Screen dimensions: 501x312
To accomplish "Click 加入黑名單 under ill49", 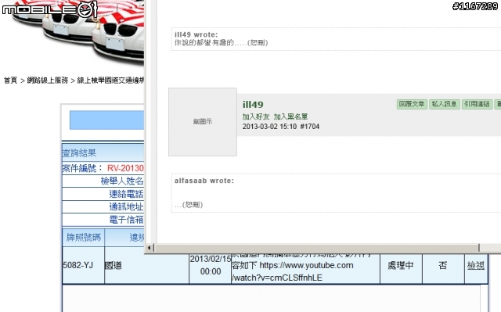I will 290,117.
